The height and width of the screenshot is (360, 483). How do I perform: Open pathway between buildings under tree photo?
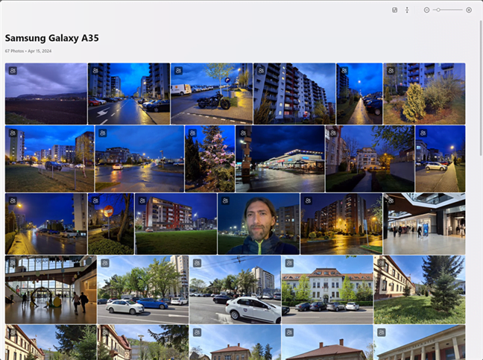click(x=370, y=159)
